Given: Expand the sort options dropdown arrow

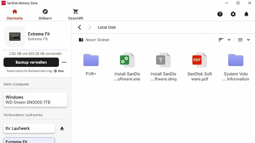Looking at the screenshot, I should (x=229, y=40).
